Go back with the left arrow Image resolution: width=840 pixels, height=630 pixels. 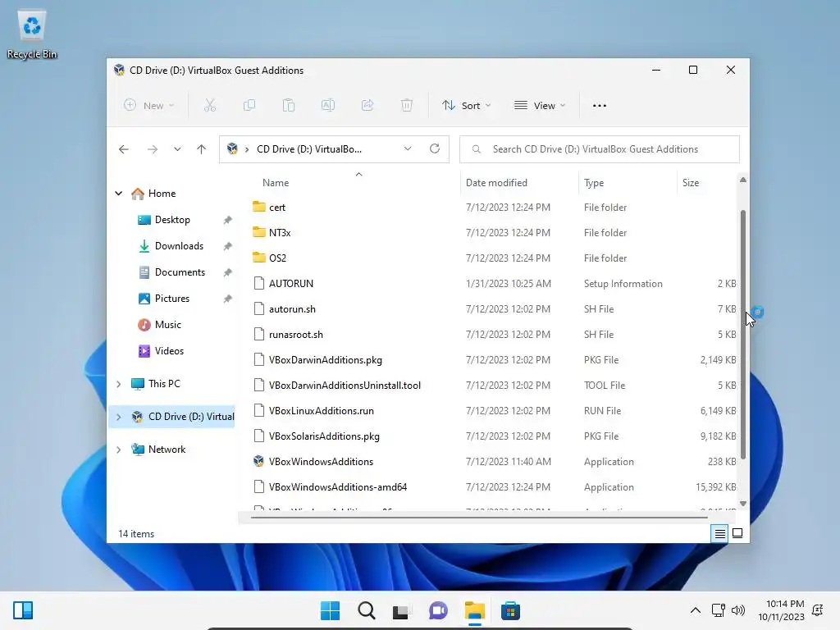point(124,149)
